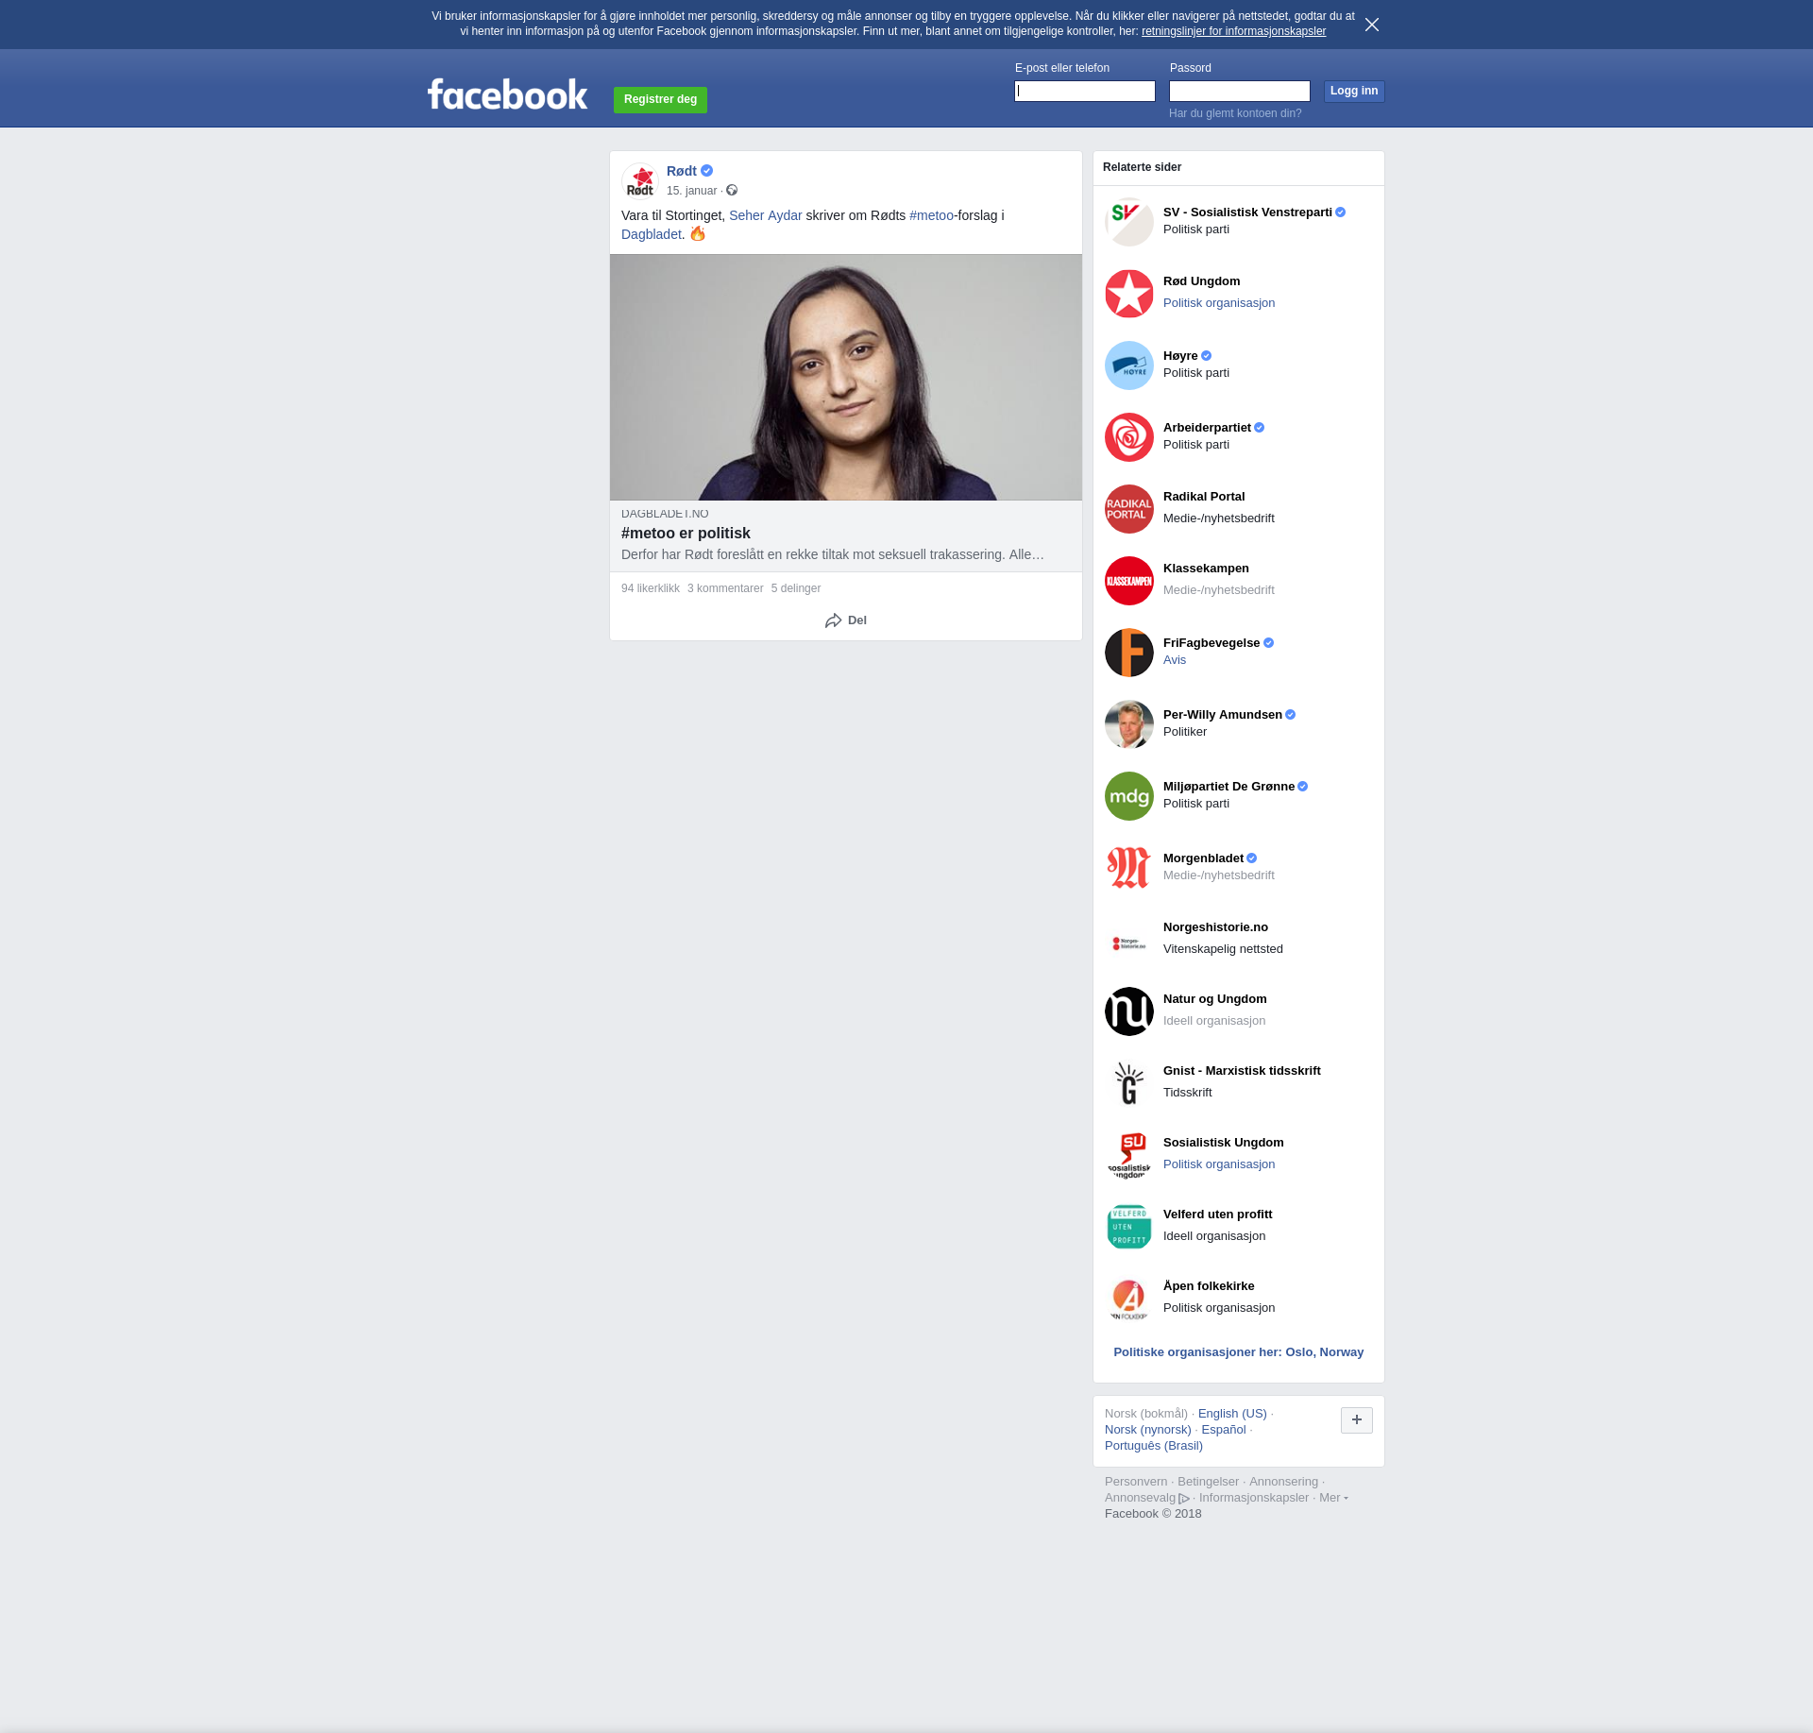This screenshot has width=1813, height=1733.
Task: Open Arbeiderpartiet rose logo
Action: [x=1129, y=437]
